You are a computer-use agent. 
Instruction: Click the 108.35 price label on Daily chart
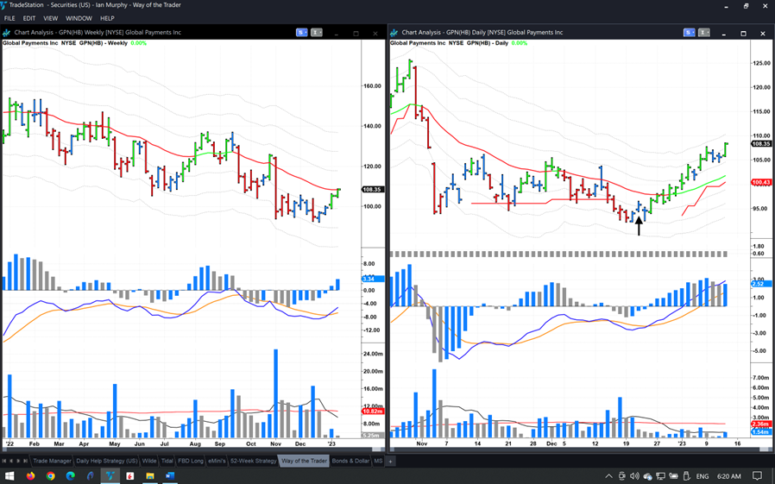tap(760, 144)
